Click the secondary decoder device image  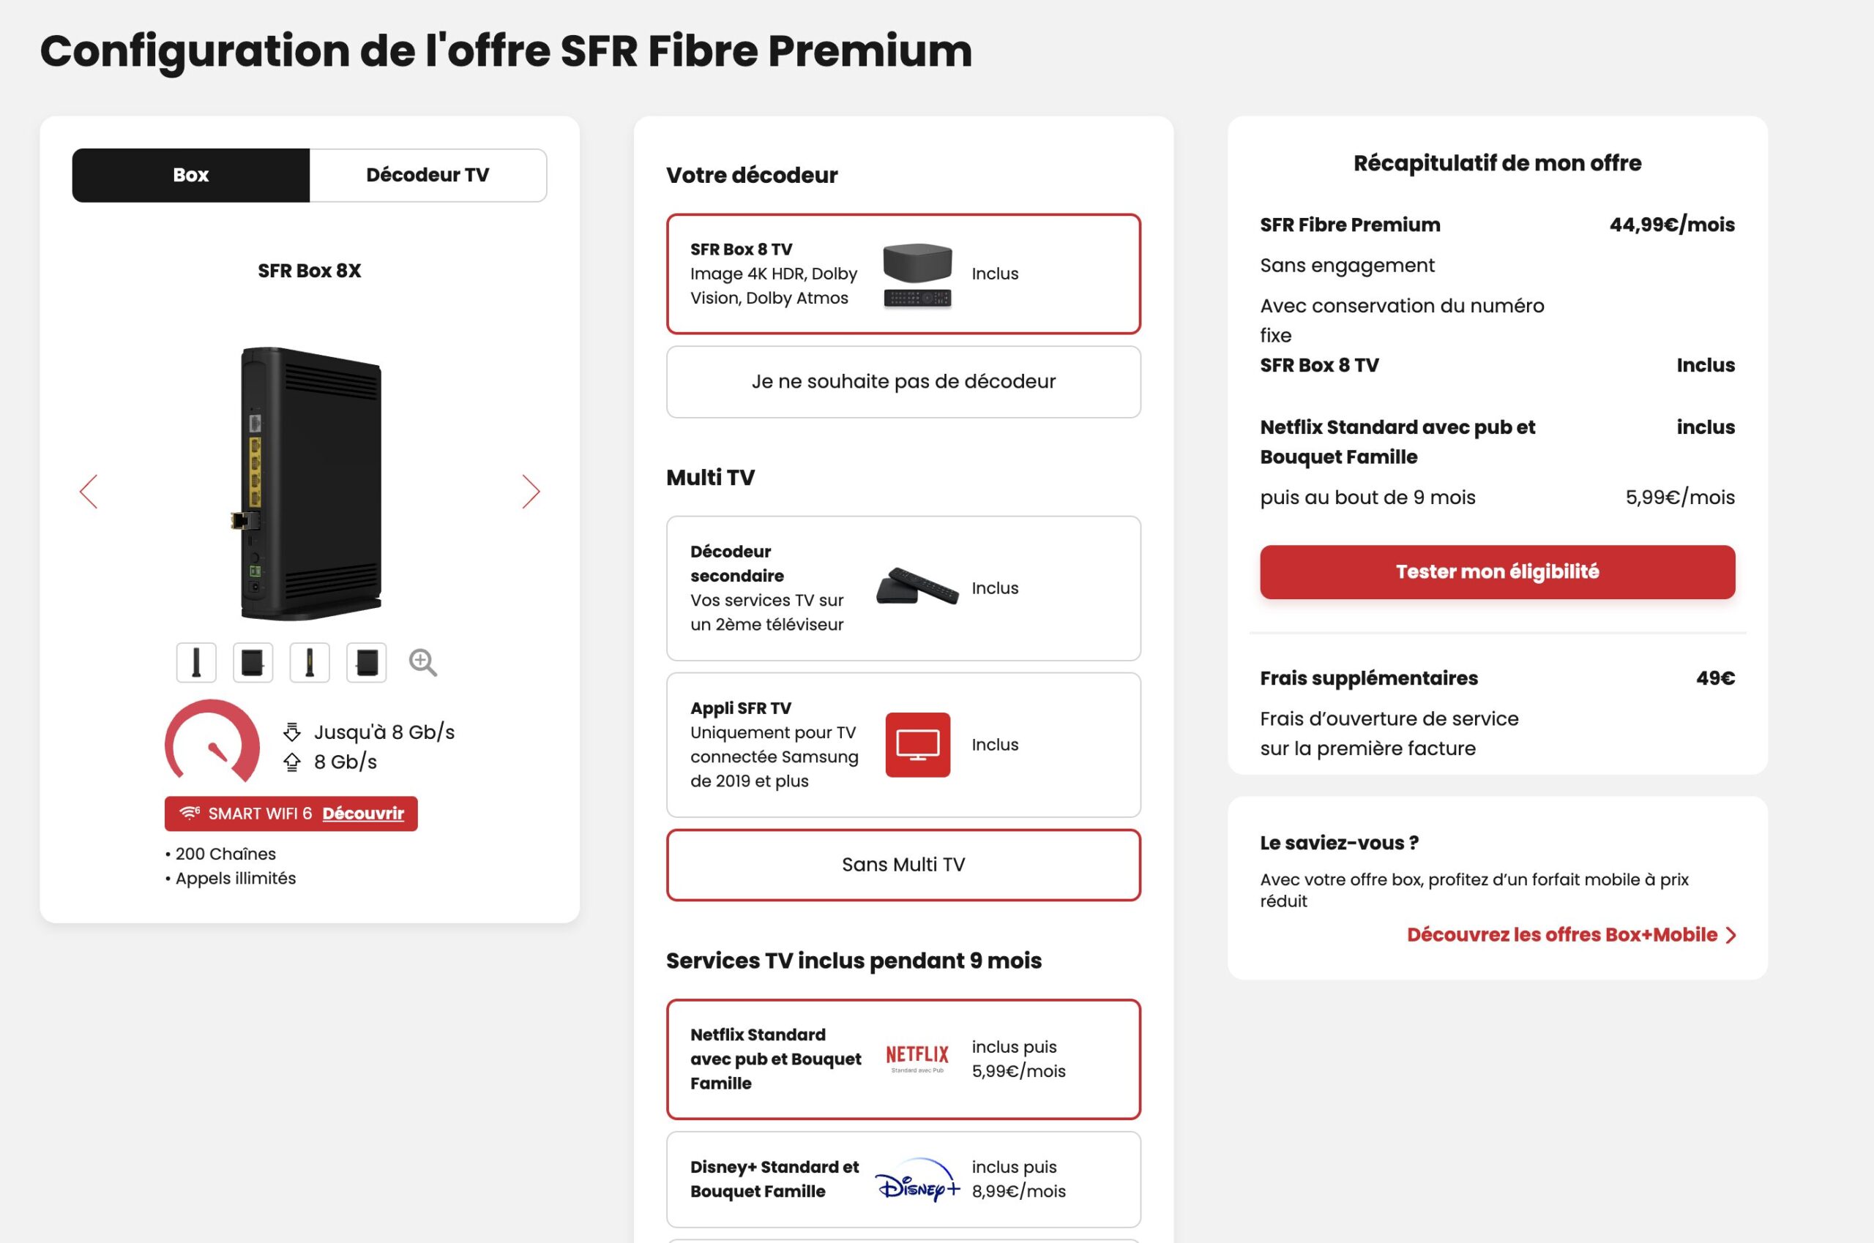[917, 587]
